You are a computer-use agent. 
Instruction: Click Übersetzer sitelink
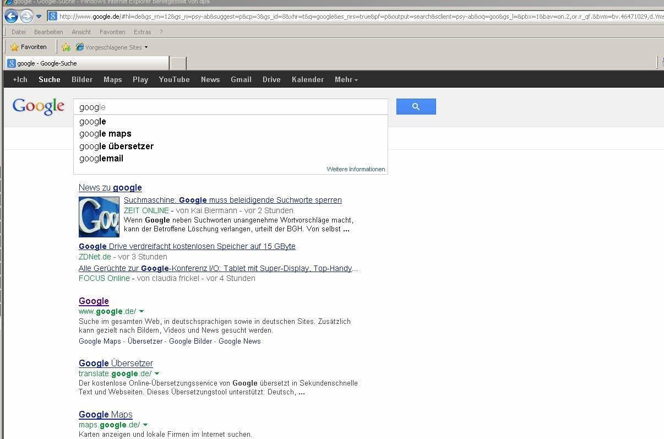point(145,341)
